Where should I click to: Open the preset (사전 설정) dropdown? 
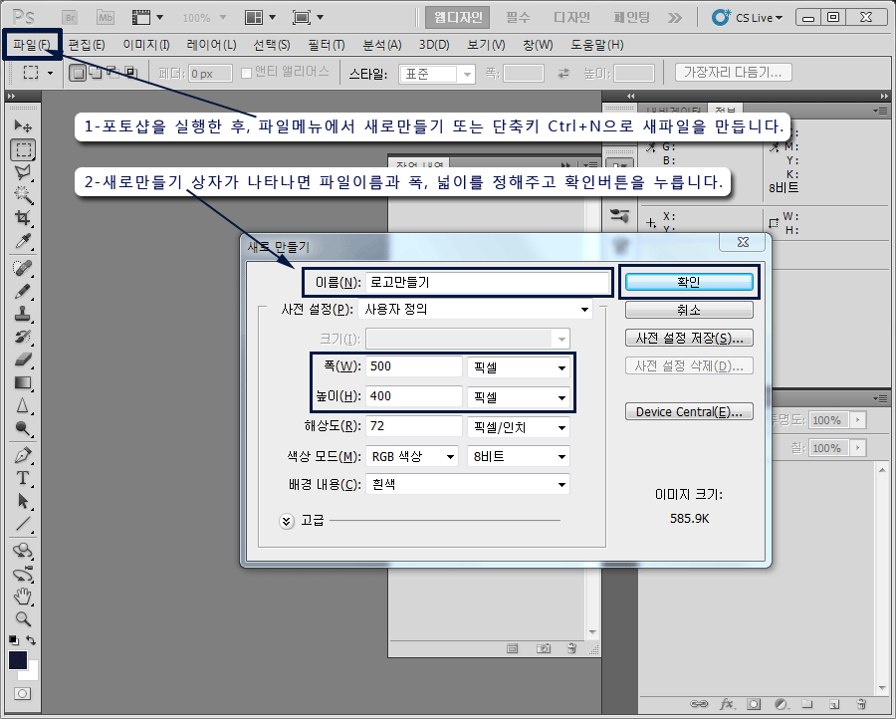pos(476,309)
